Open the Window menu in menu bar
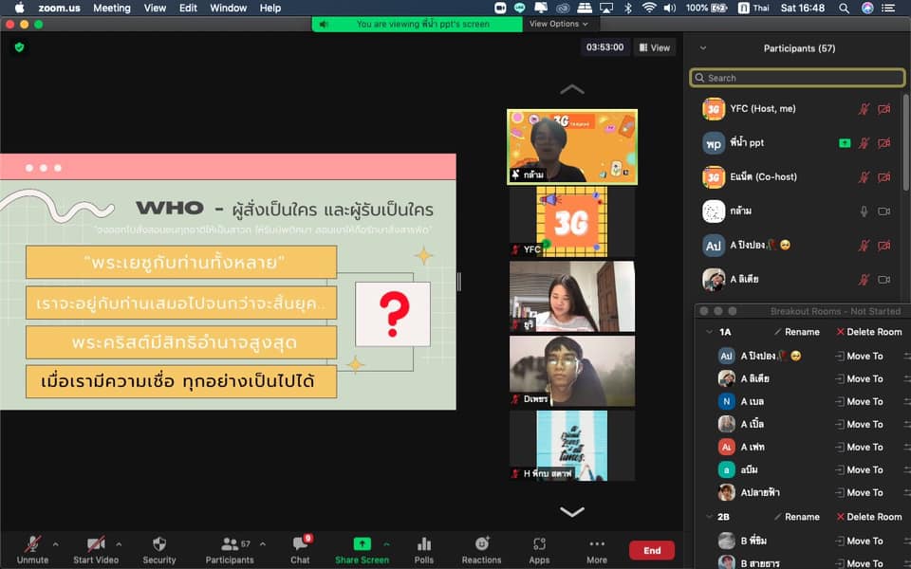This screenshot has height=569, width=911. point(228,8)
